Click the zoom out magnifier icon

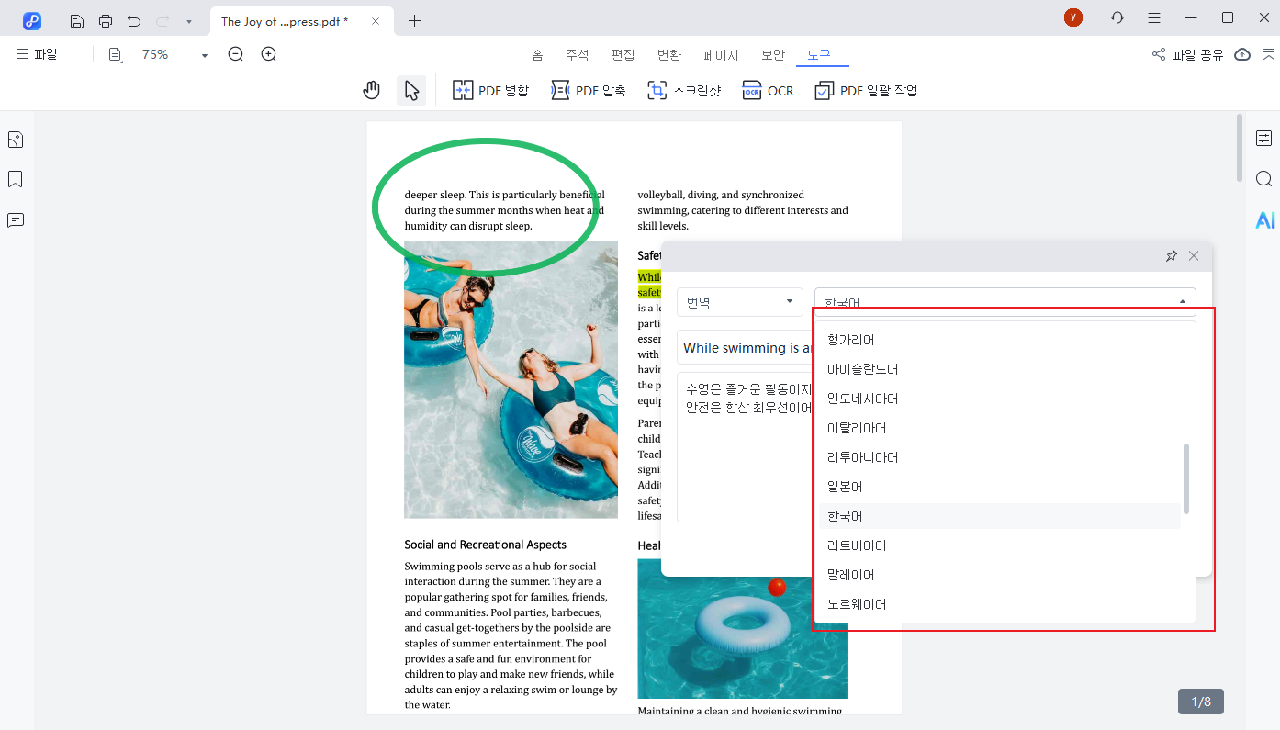coord(236,55)
